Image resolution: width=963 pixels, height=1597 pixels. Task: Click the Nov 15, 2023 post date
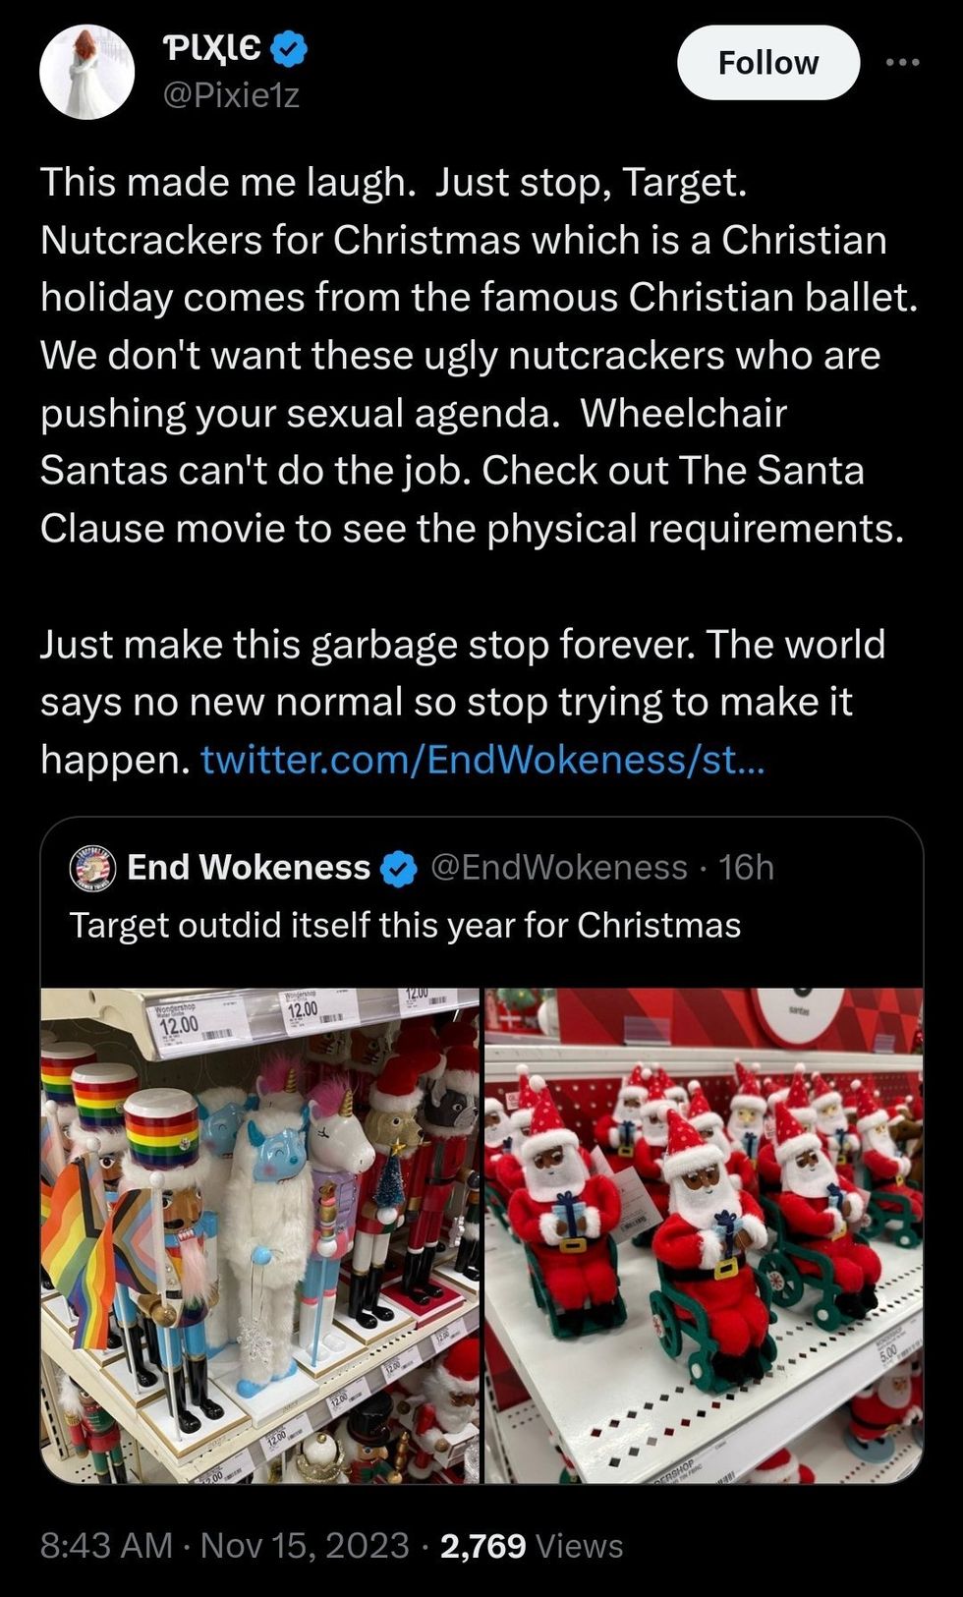point(305,1546)
